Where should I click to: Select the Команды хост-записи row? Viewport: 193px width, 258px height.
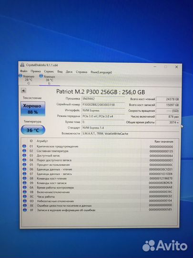(x=98, y=183)
